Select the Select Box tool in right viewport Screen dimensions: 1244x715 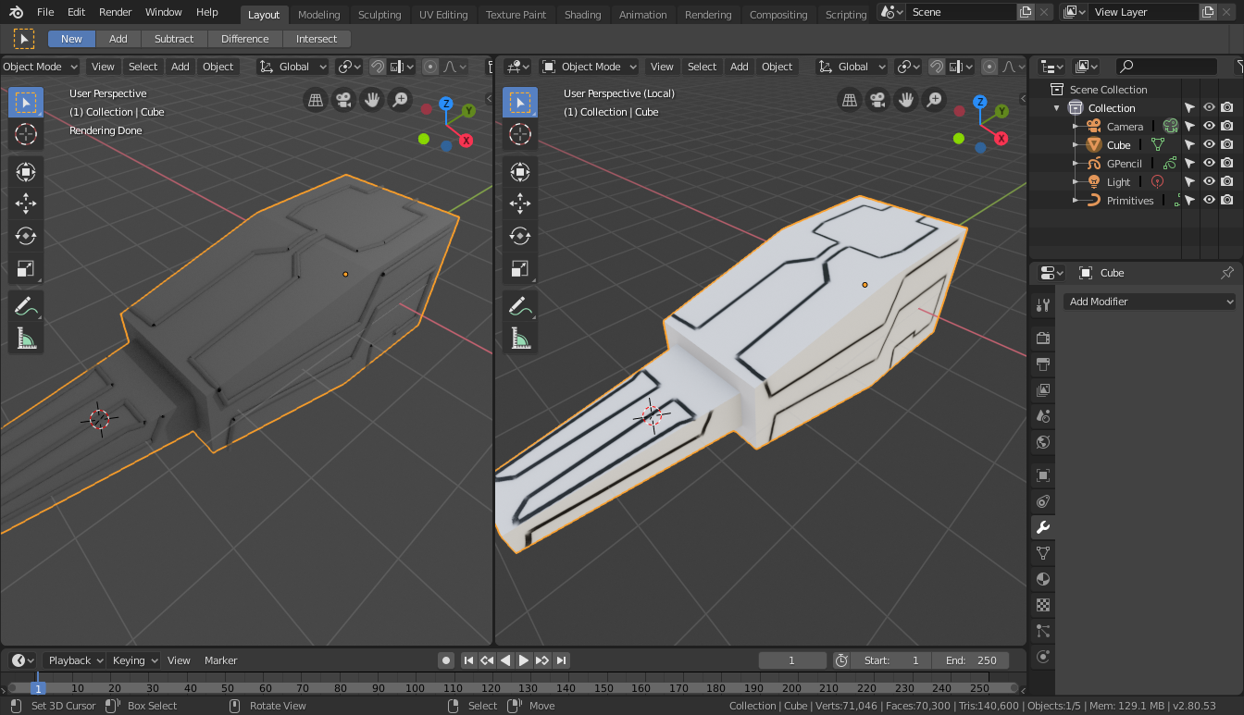click(x=520, y=102)
